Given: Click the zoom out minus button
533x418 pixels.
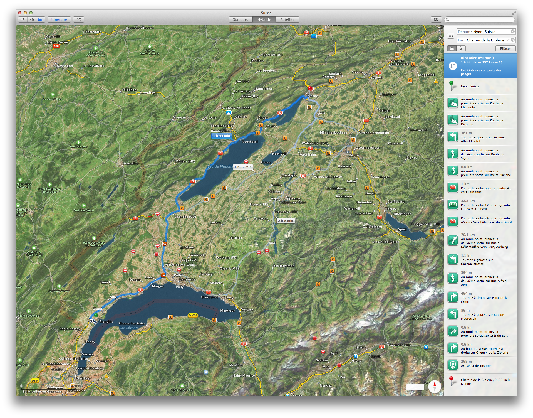Looking at the screenshot, I should [411, 387].
